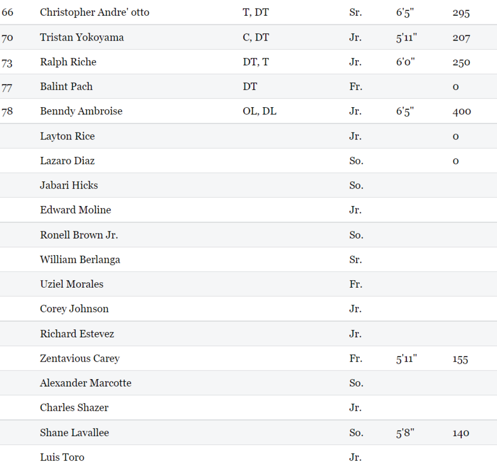Open Uziel Morales's profile
The height and width of the screenshot is (468, 497).
[x=71, y=284]
